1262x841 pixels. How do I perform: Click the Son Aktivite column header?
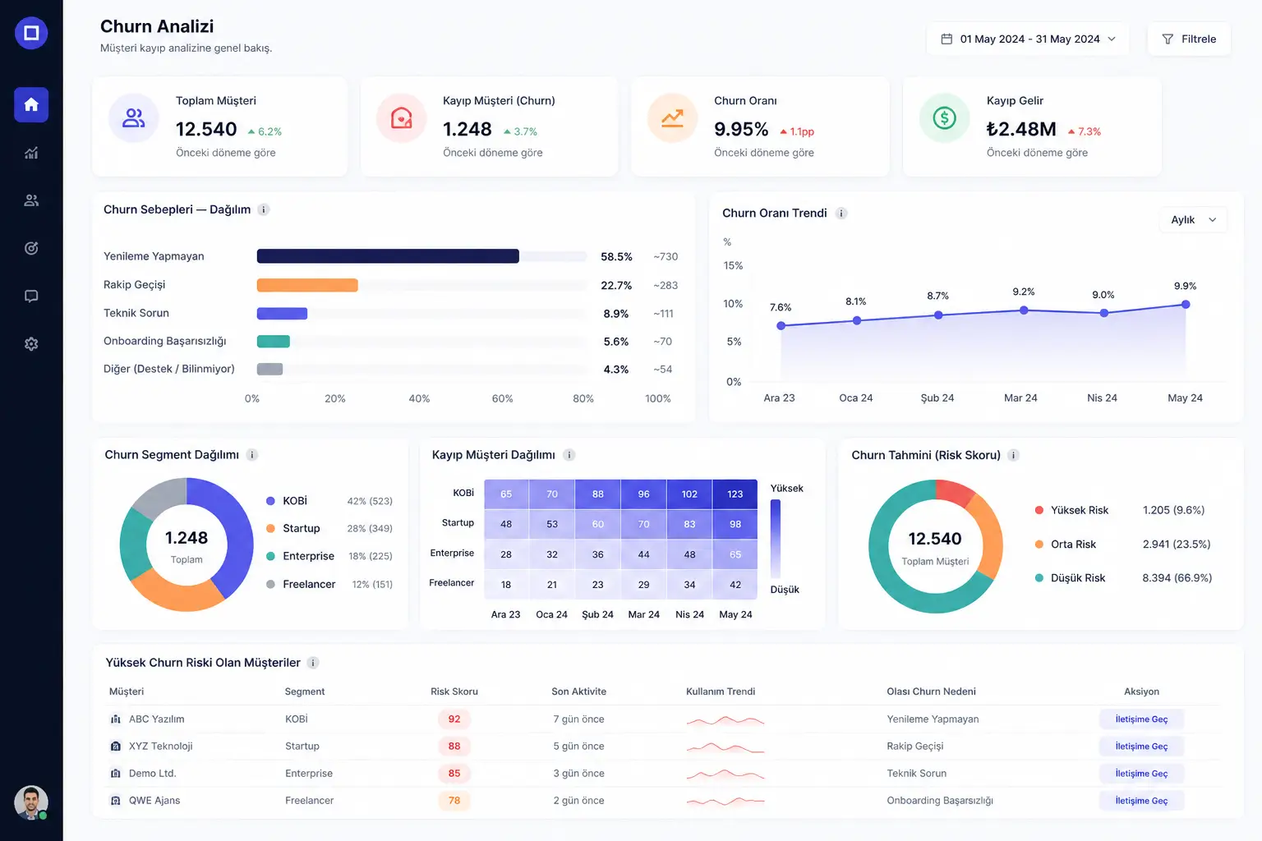click(579, 692)
